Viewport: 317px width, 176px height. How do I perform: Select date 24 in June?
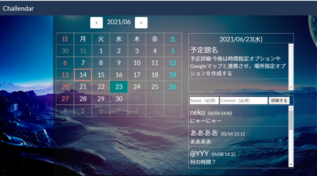[x=137, y=87]
